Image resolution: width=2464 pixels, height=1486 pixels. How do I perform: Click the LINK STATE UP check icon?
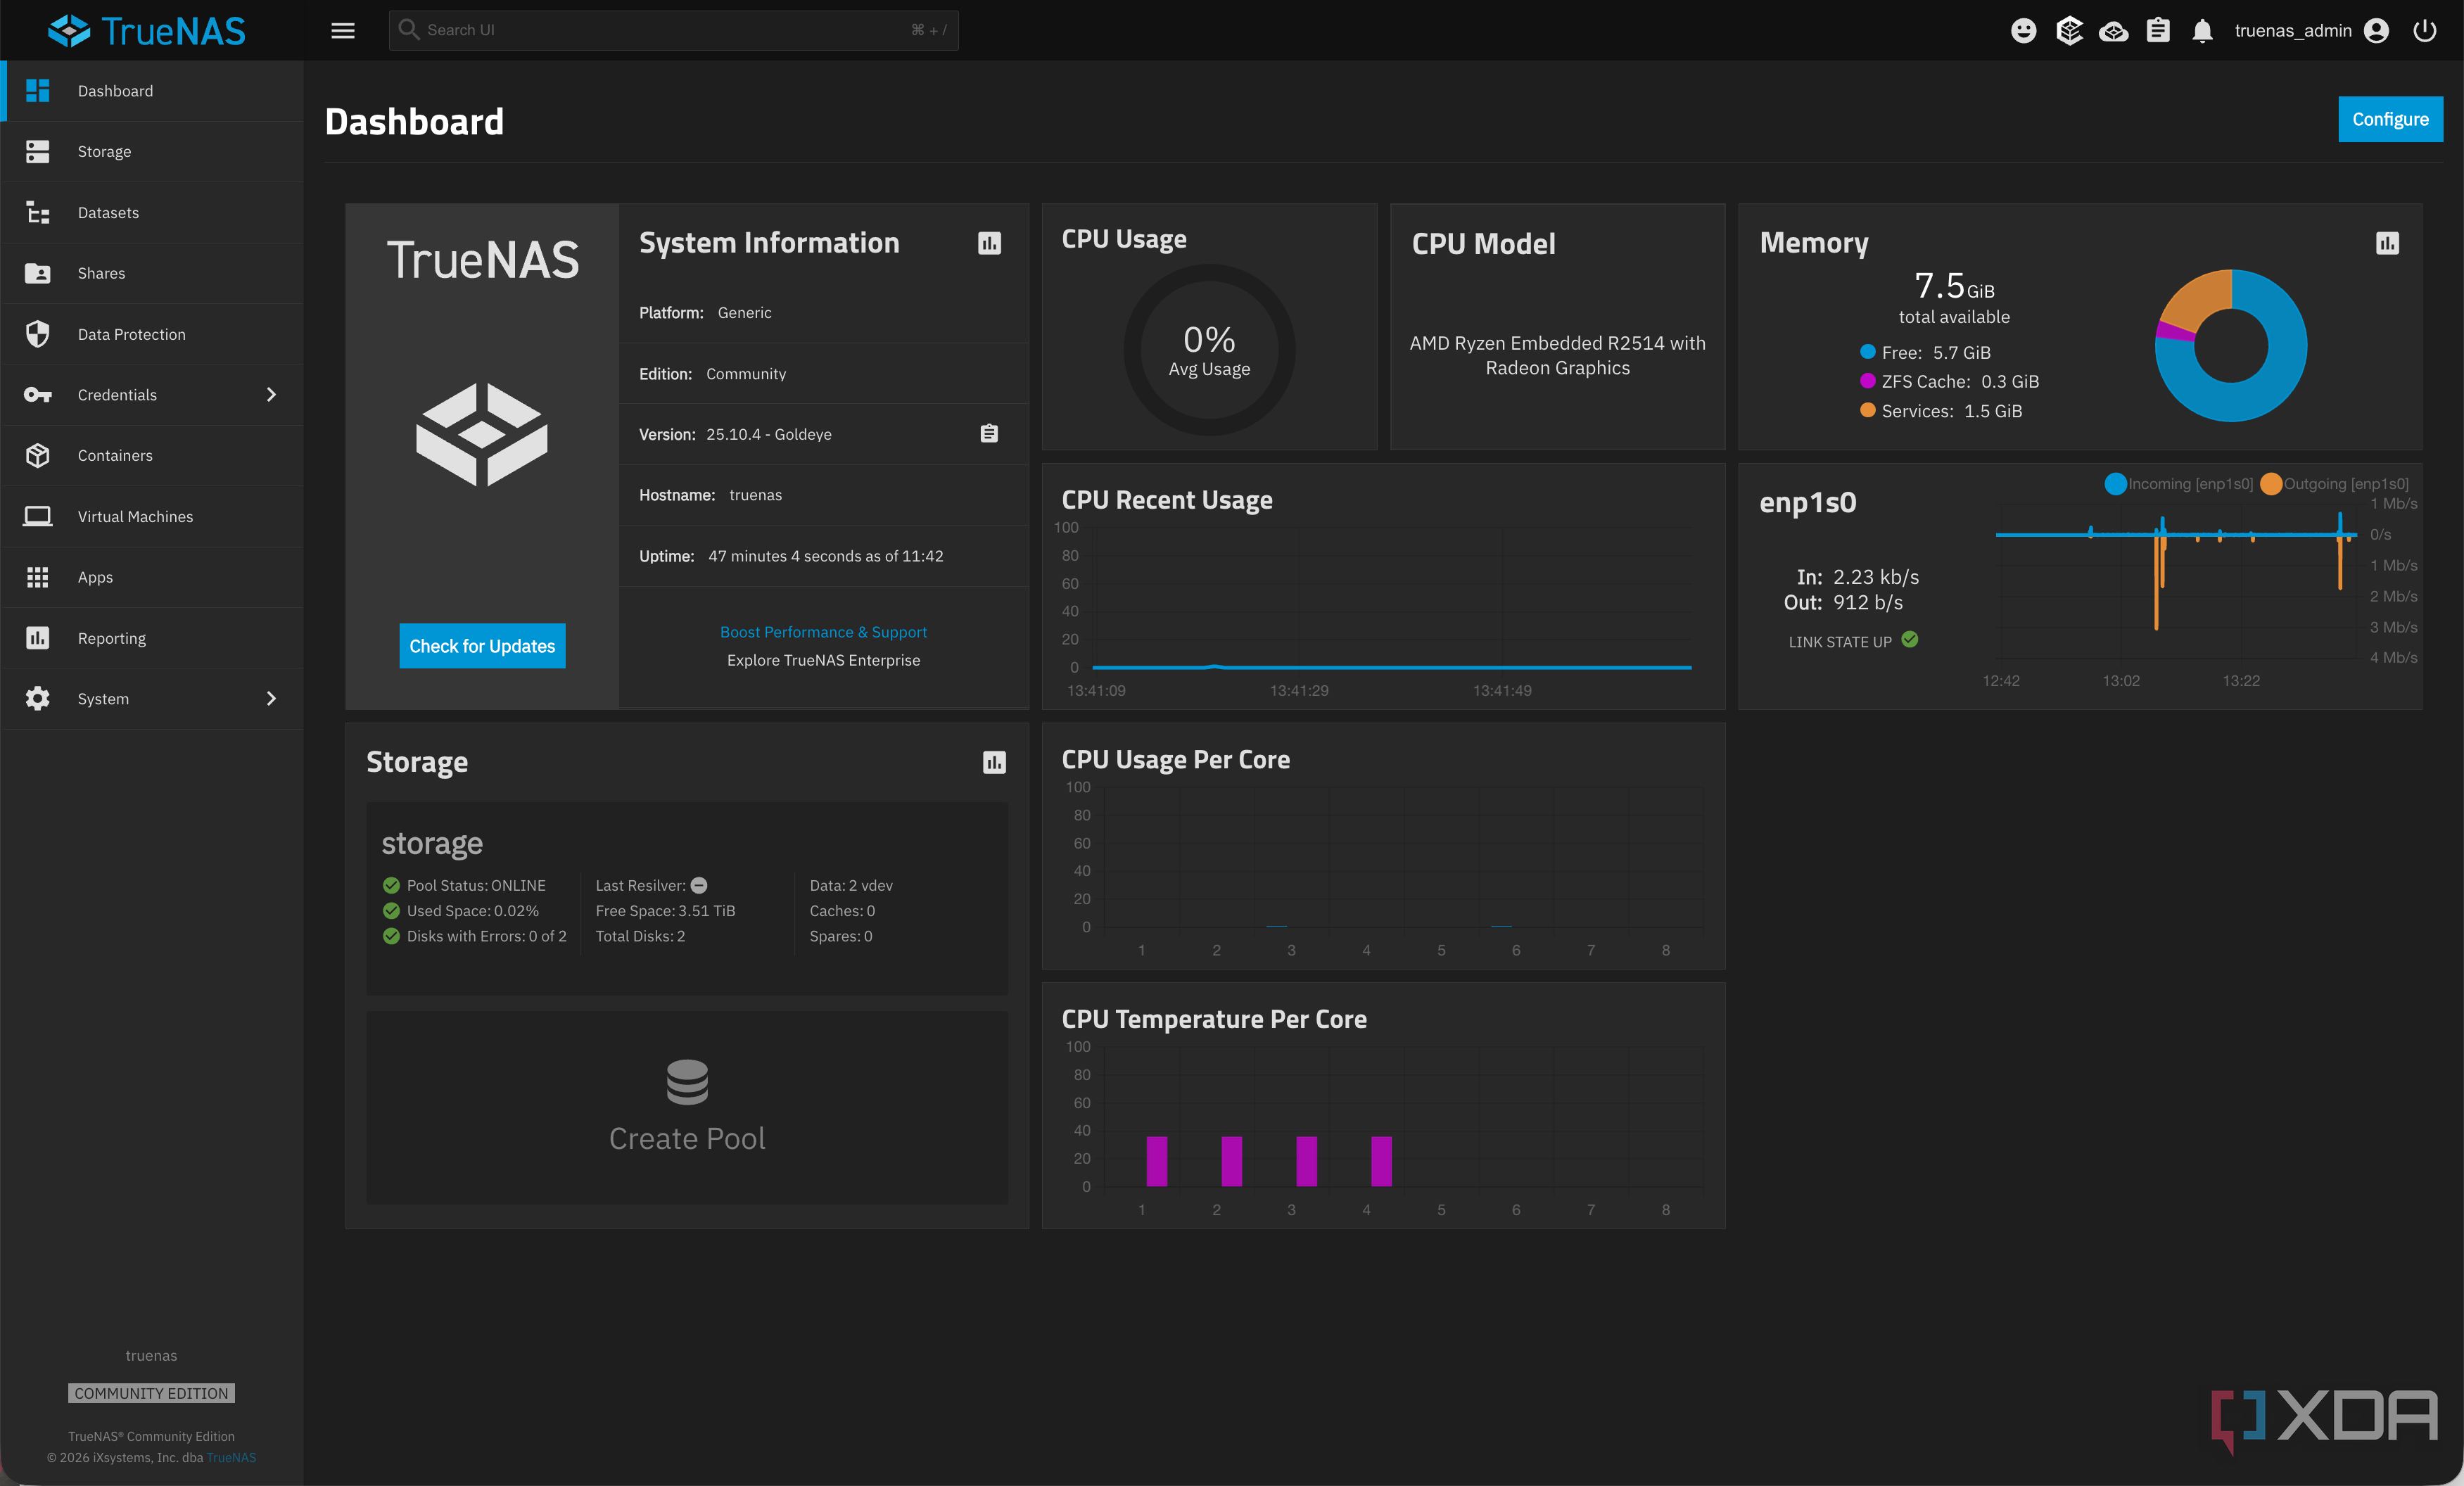click(x=1910, y=640)
